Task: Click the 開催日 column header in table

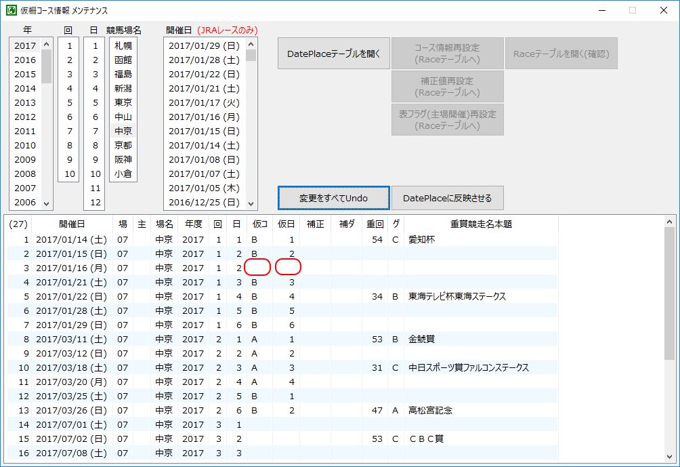Action: point(72,224)
